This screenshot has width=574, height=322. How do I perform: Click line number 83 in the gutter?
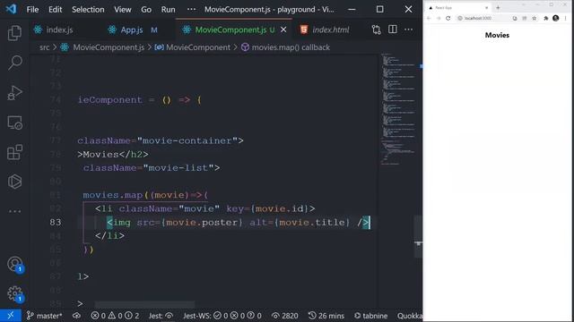56,223
